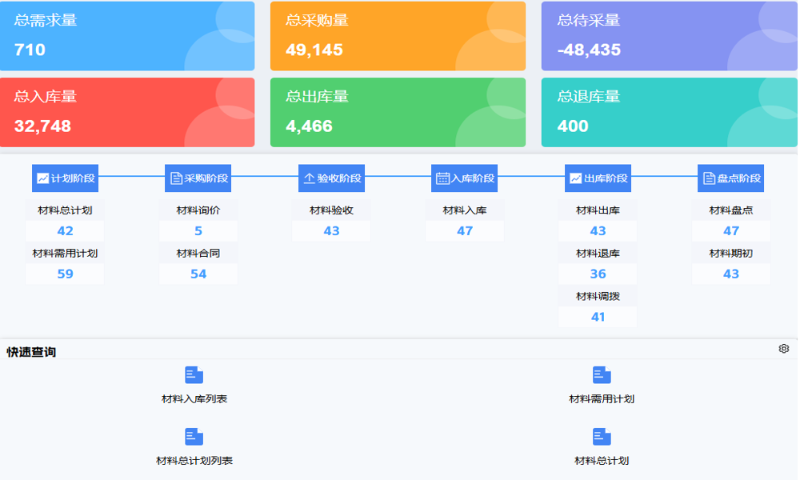
Task: Click the 总退库量 teal summary card
Action: point(669,112)
